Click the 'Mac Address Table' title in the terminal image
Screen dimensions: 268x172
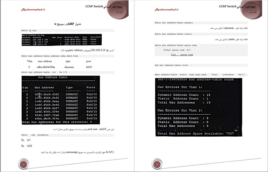53,77
